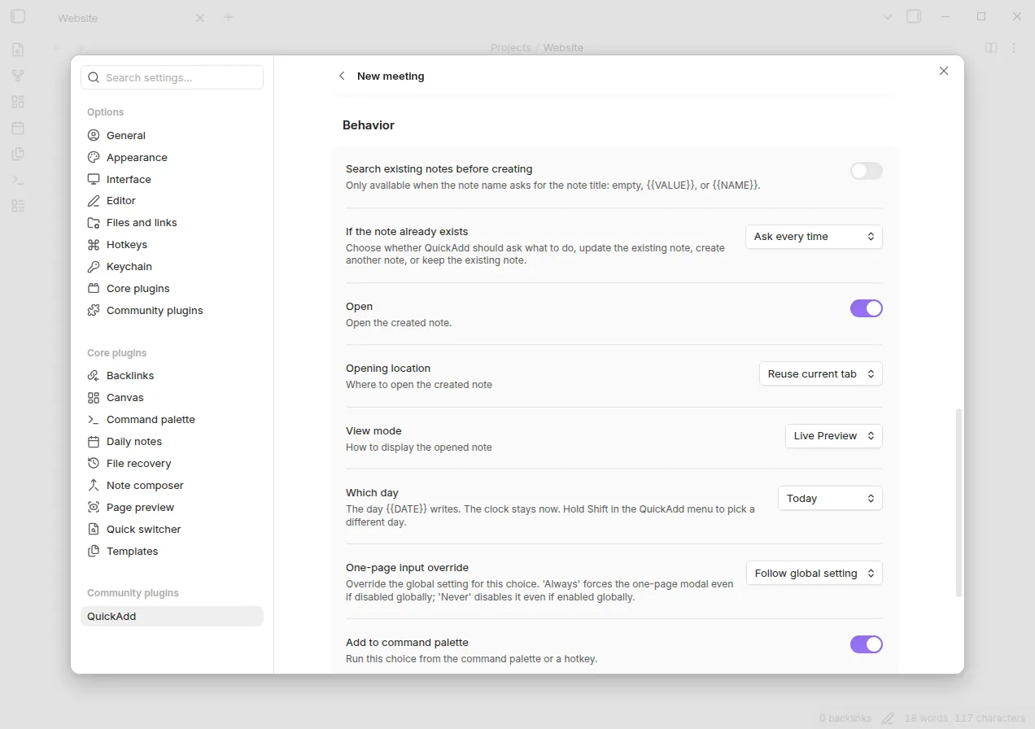1035x729 pixels.
Task: Toggle the left sidebar icon in title bar
Action: click(18, 16)
